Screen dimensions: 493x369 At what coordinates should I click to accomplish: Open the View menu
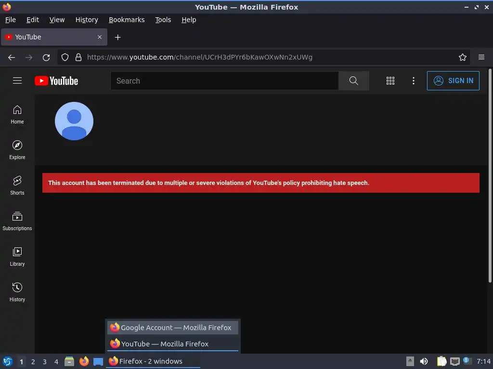(x=57, y=20)
